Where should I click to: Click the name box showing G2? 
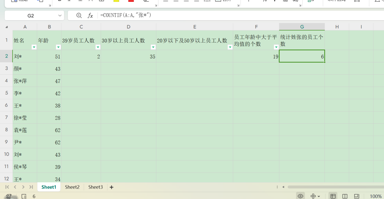(x=31, y=16)
